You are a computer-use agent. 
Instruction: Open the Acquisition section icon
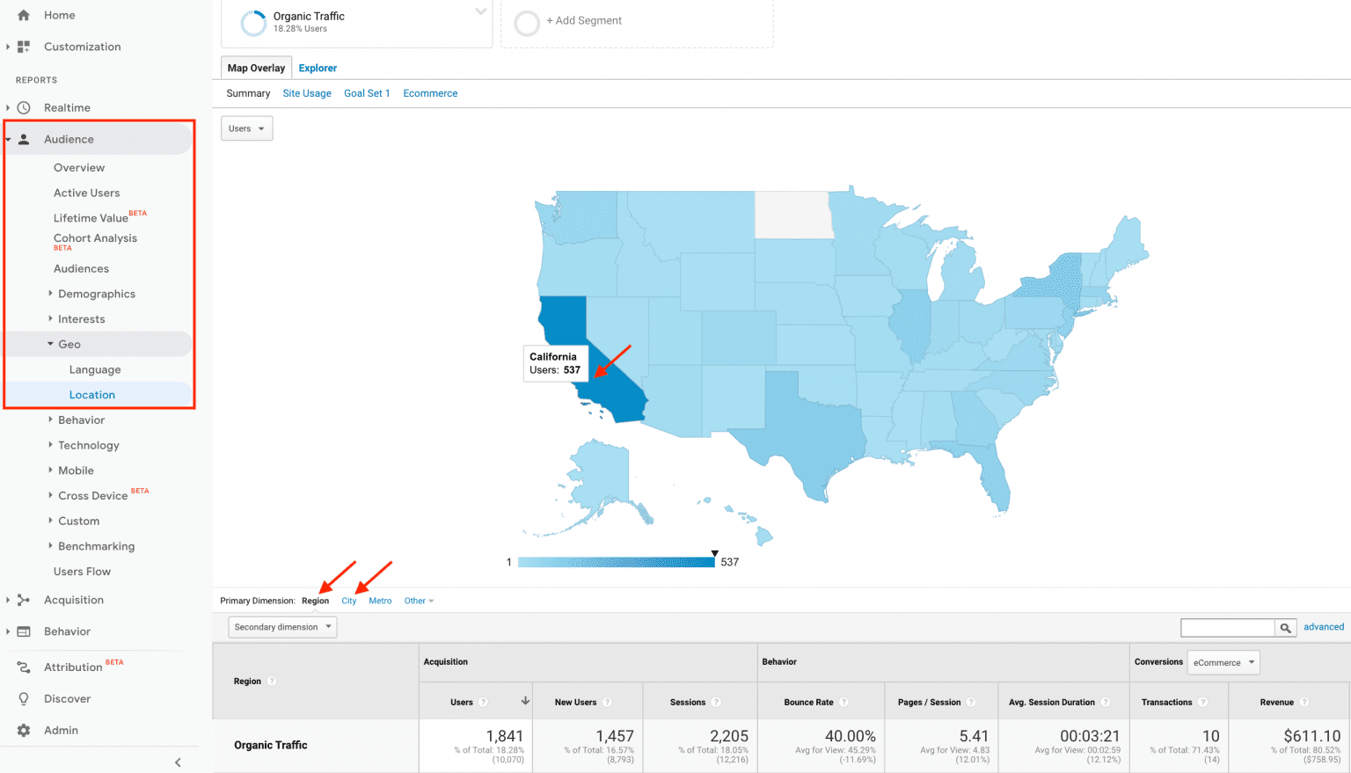[x=25, y=600]
